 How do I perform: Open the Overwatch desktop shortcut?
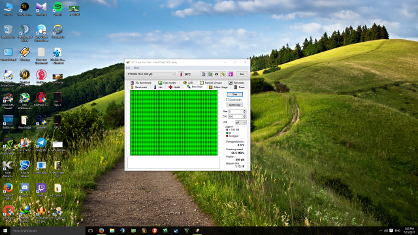pyautogui.click(x=57, y=32)
